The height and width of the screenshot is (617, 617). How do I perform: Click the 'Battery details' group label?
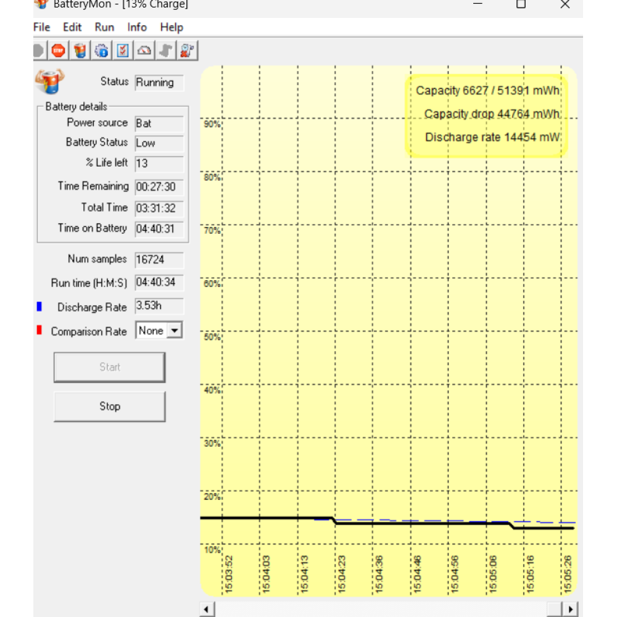77,107
